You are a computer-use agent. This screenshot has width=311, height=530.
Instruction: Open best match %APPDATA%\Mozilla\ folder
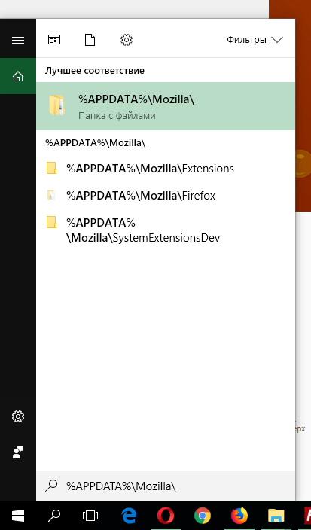pos(166,106)
